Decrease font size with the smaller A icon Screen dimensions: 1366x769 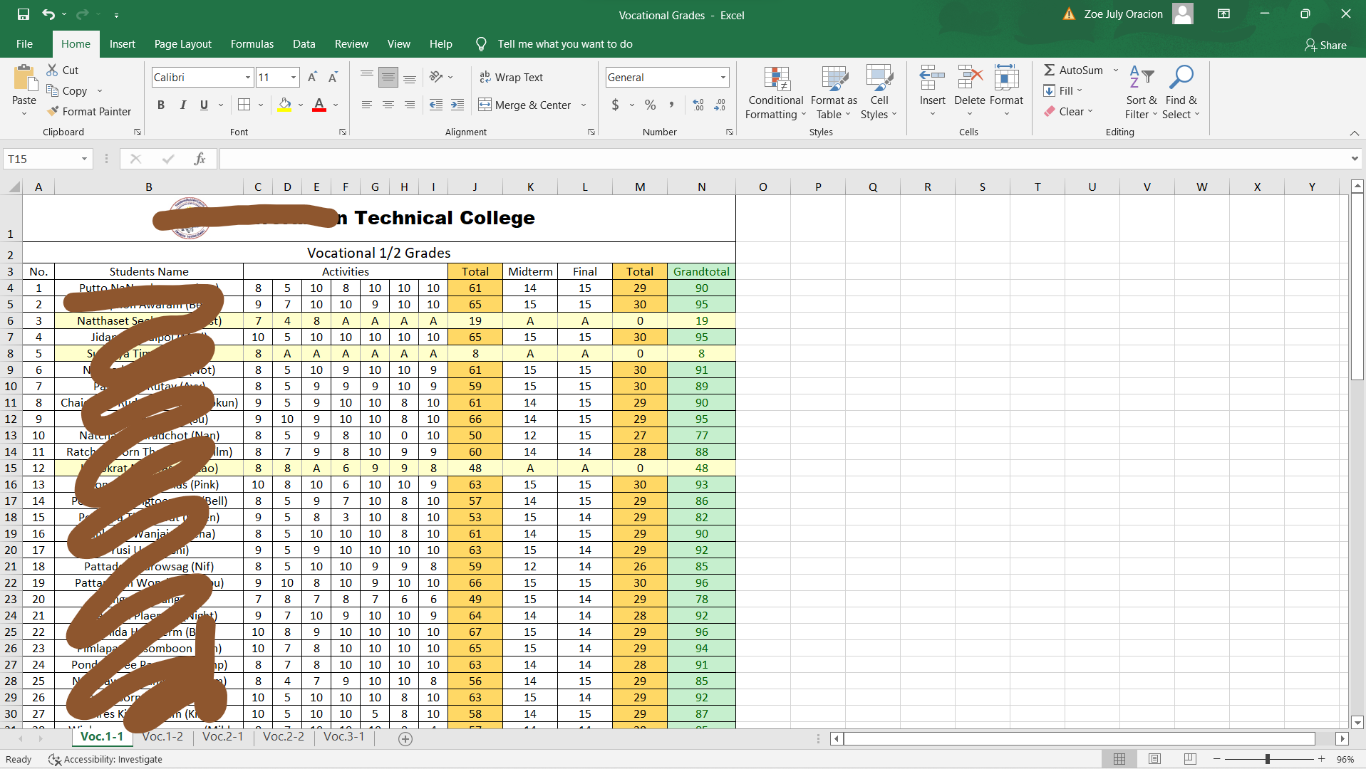click(333, 77)
